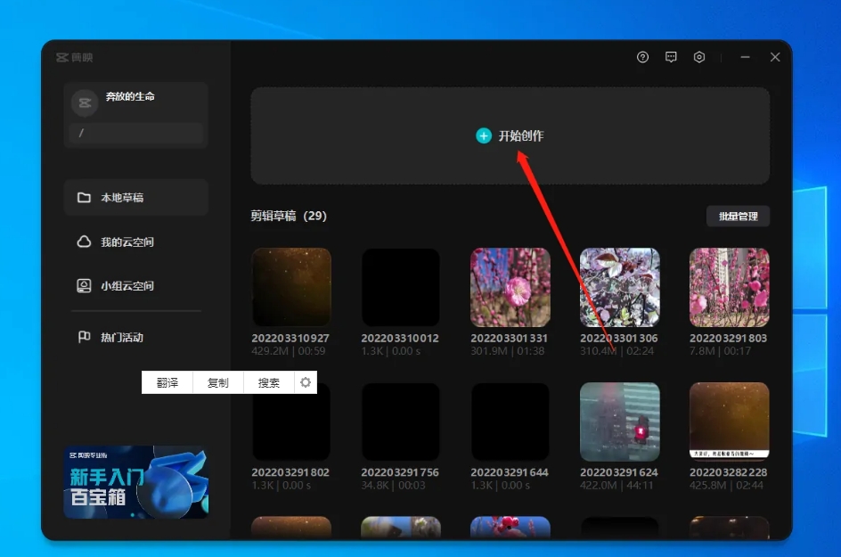
Task: Minimize the 剪映 window
Action: coord(745,57)
